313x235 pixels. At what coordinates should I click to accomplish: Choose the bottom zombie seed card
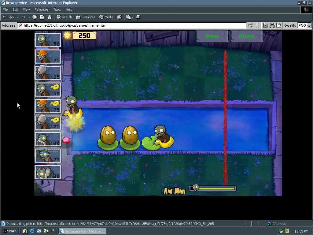click(x=48, y=172)
